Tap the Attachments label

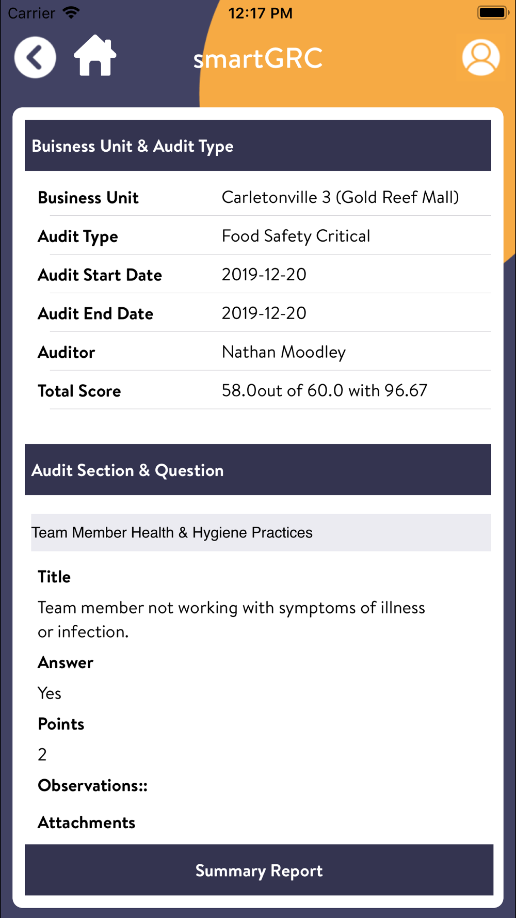tap(86, 822)
